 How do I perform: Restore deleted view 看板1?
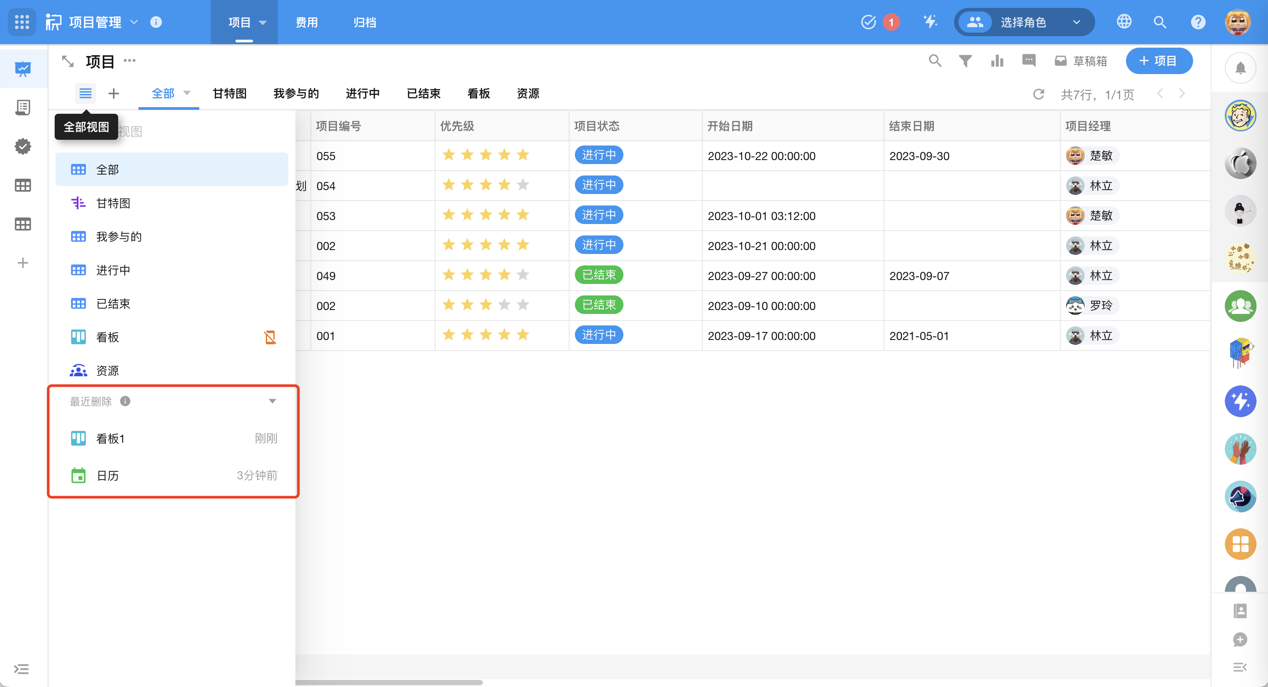172,438
